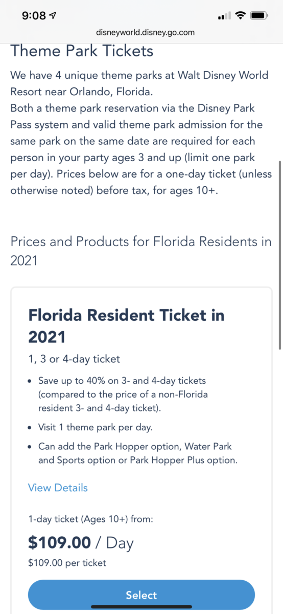Click the $109.00 / Day price text
The width and height of the screenshot is (283, 614).
click(x=80, y=542)
